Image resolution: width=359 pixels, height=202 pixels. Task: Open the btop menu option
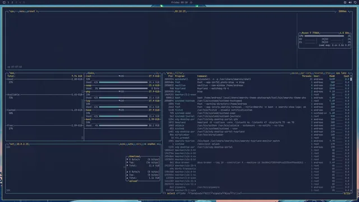click(22, 11)
